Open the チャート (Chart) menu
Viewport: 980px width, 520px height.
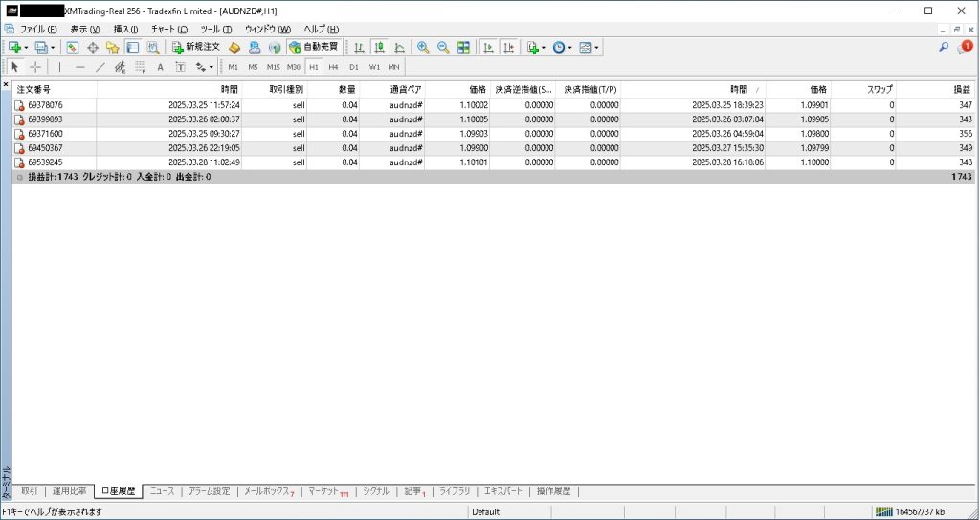click(168, 30)
